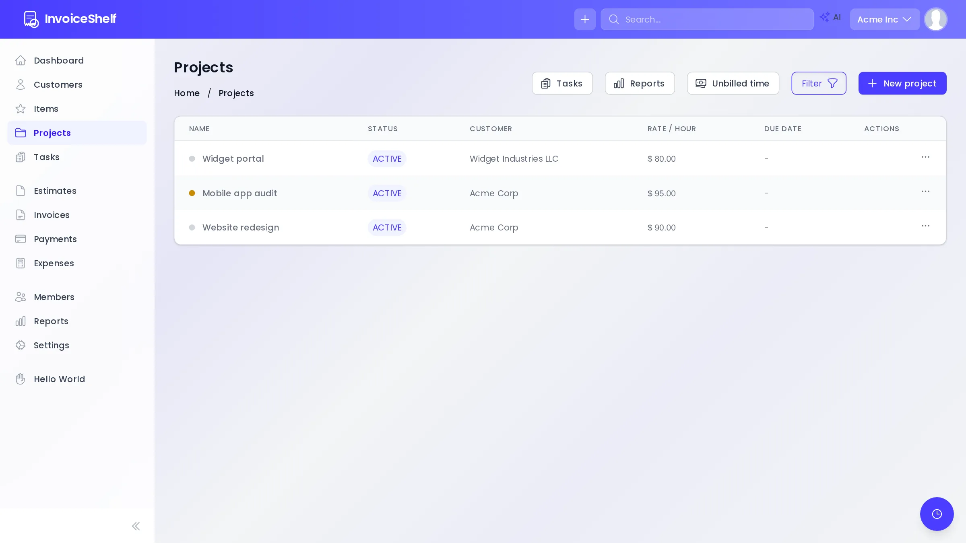The image size is (966, 543).
Task: Open the user avatar menu
Action: [935, 19]
